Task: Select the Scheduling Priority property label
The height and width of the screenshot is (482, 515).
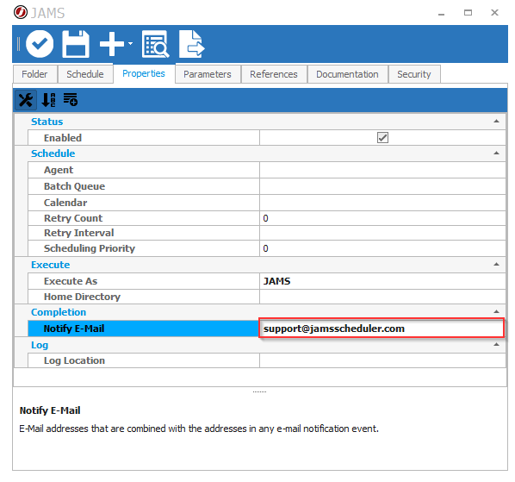Action: (90, 248)
